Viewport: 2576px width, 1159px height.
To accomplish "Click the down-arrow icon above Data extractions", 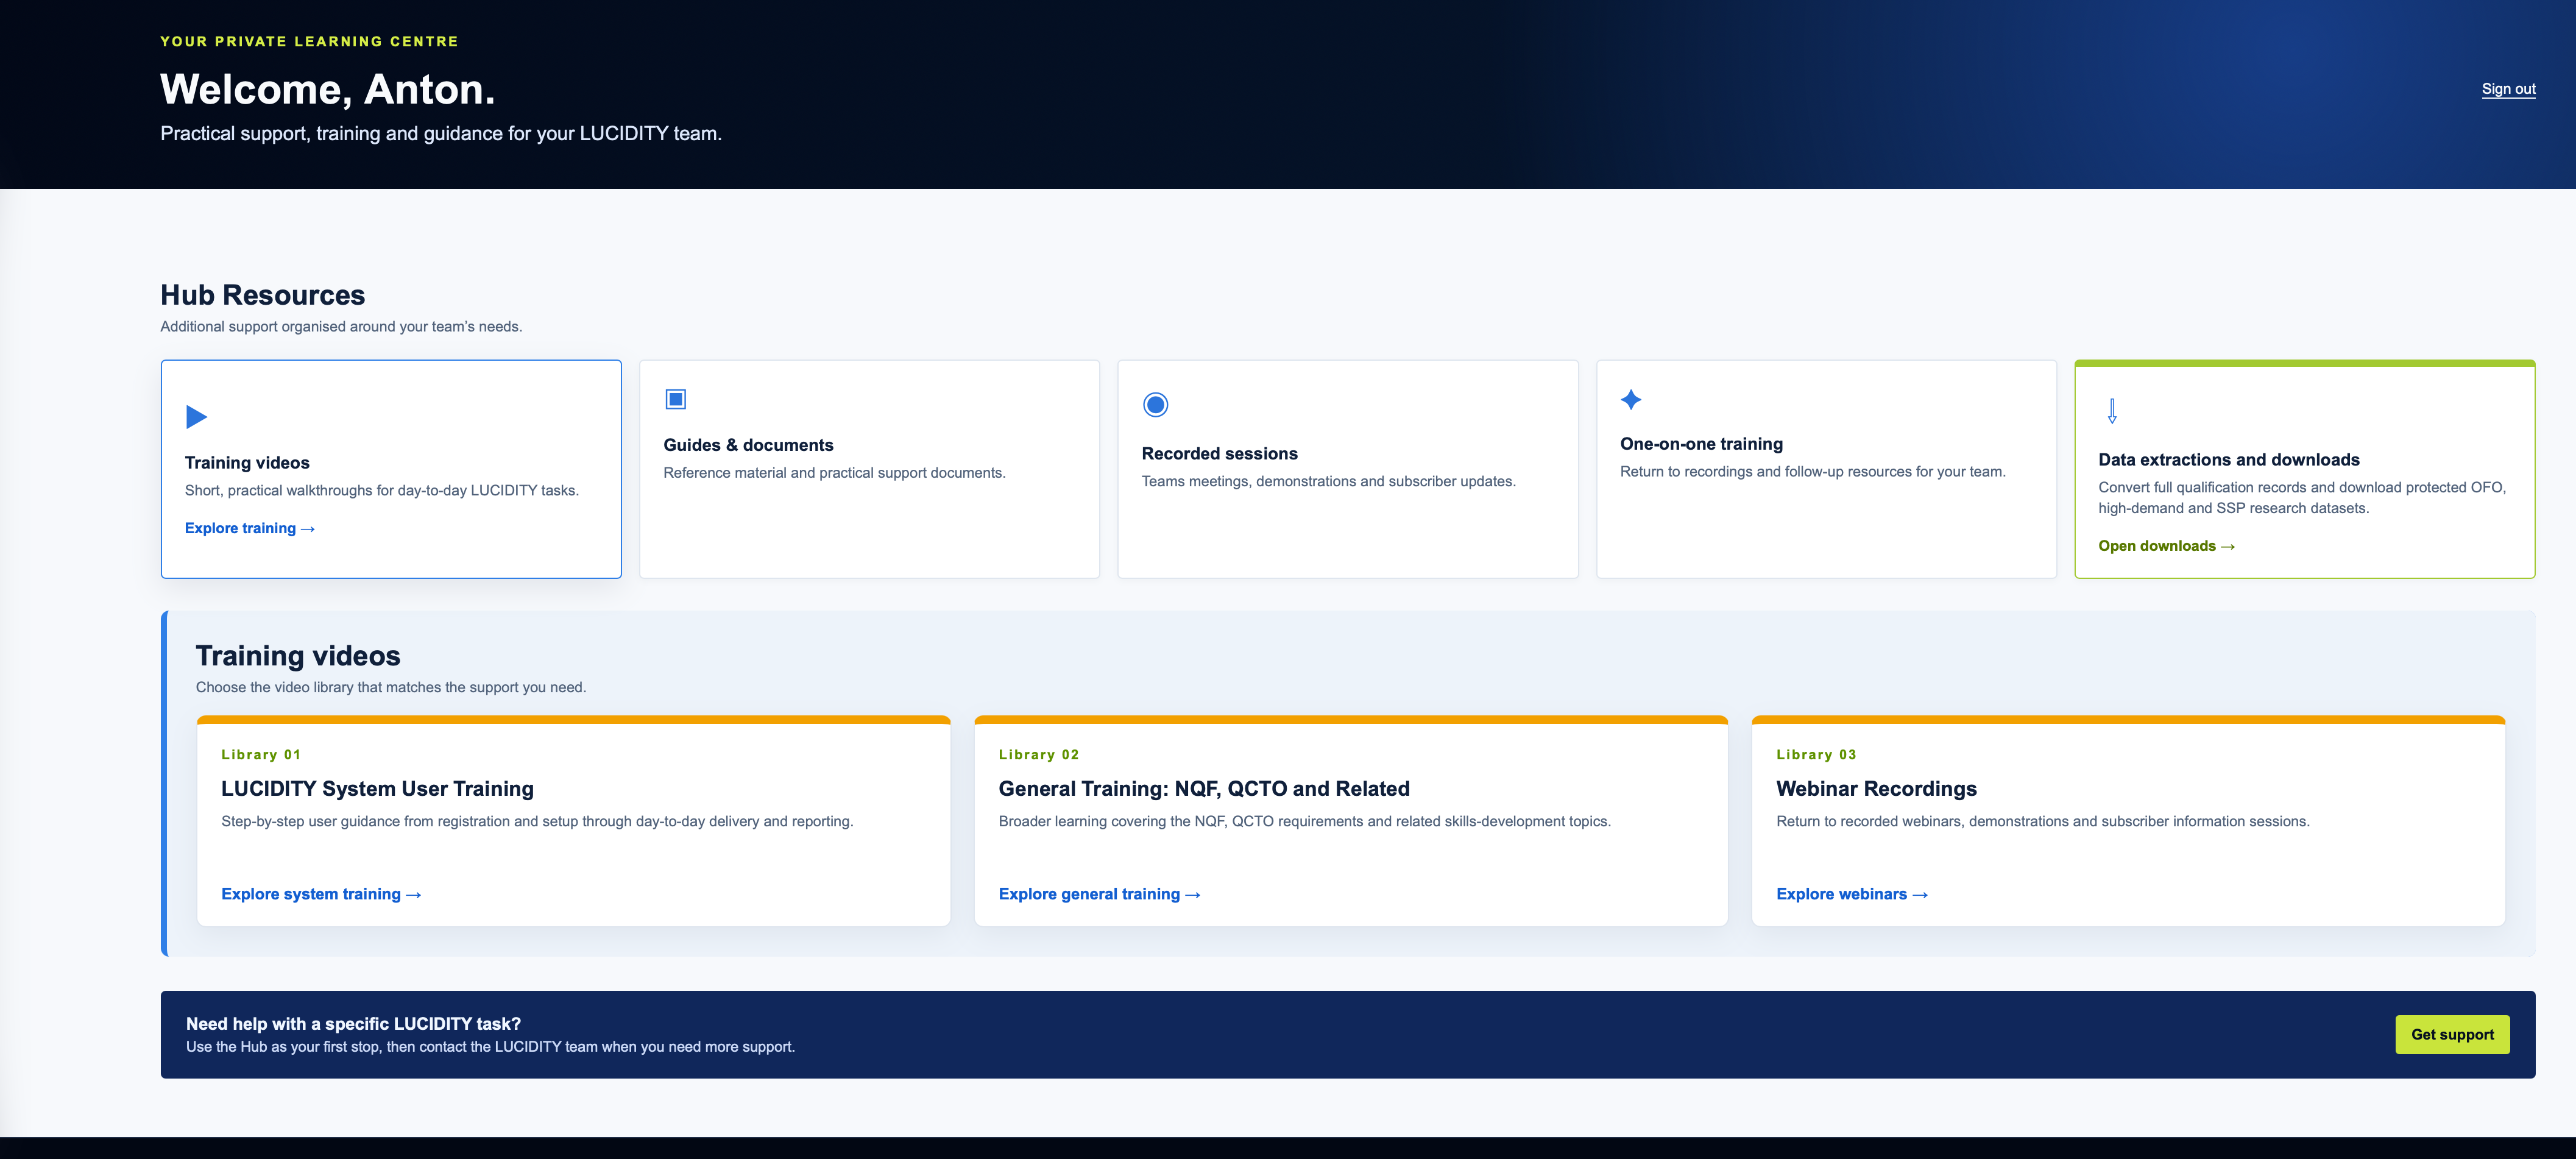I will 2112,411.
